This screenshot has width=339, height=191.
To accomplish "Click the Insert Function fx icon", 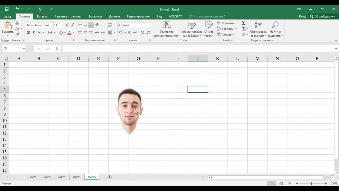I will pyautogui.click(x=57, y=49).
